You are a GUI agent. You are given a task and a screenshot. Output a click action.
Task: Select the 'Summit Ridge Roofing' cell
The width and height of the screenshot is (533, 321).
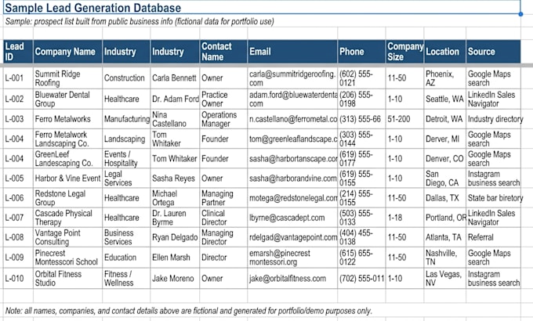click(67, 78)
